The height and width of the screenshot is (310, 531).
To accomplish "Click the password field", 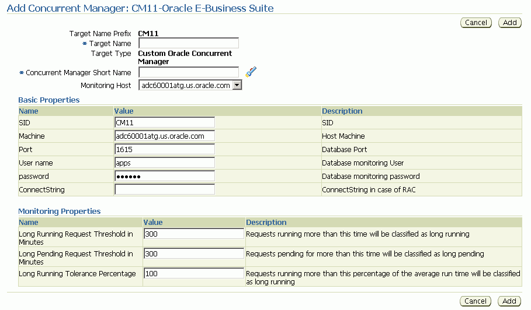I will tap(165, 177).
